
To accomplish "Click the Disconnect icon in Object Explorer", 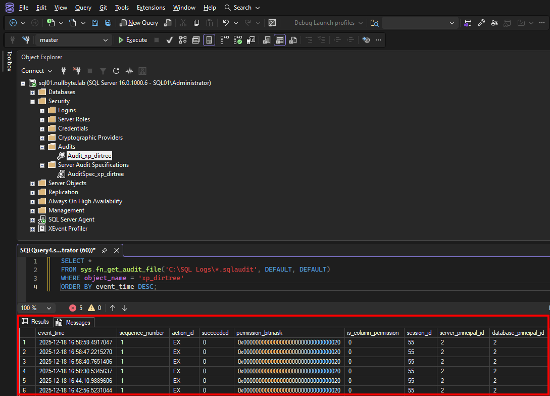I will click(x=77, y=71).
